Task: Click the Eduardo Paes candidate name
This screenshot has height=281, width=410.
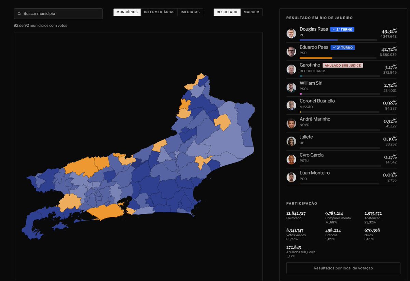Action: pyautogui.click(x=314, y=47)
